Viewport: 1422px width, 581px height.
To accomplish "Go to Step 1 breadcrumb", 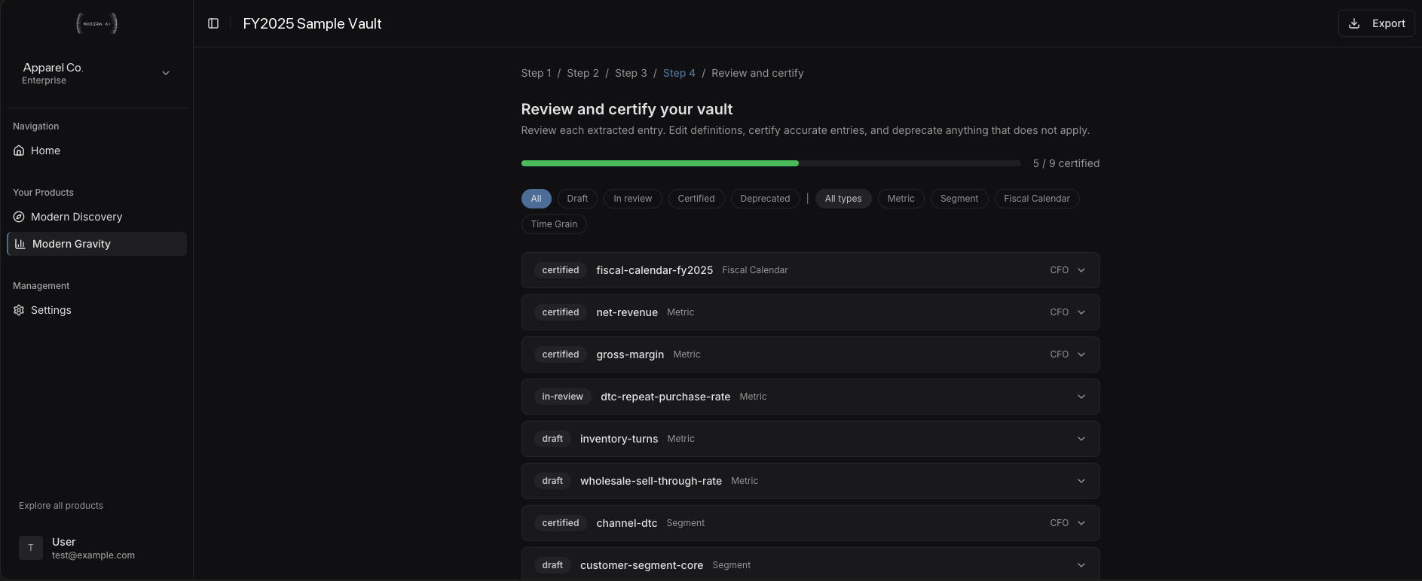I will coord(536,73).
